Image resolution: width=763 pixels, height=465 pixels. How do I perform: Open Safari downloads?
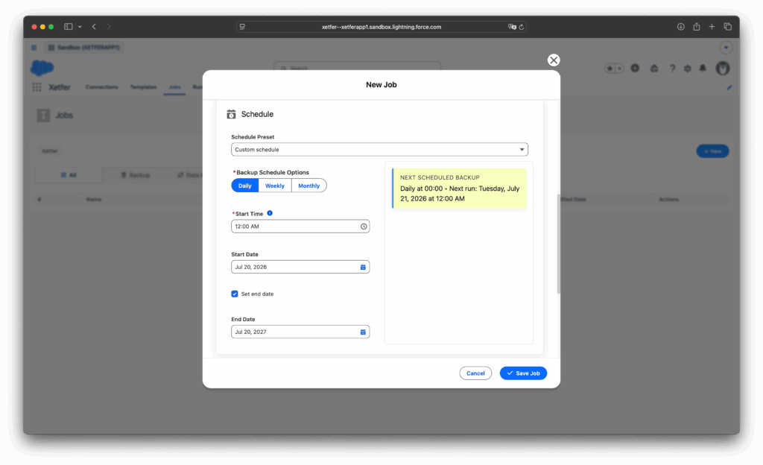[x=681, y=27]
